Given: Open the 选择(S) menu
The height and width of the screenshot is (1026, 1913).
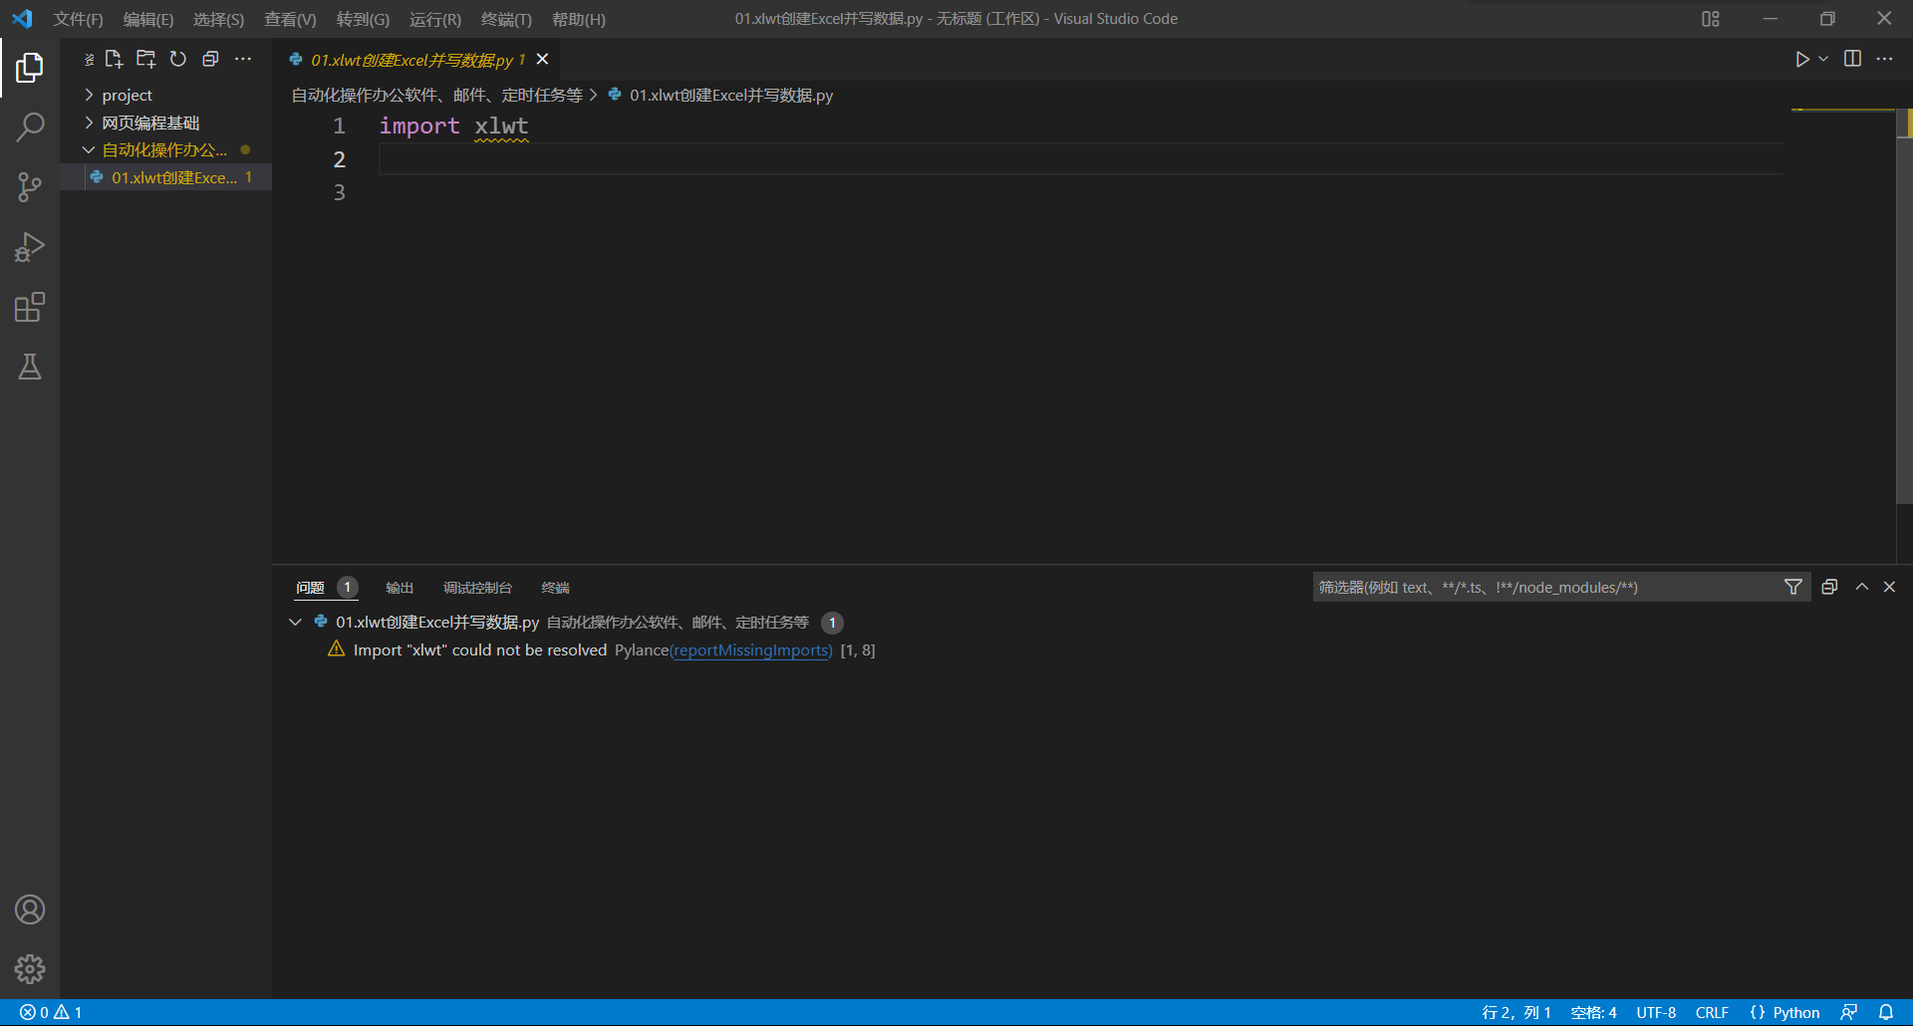Looking at the screenshot, I should pyautogui.click(x=218, y=19).
